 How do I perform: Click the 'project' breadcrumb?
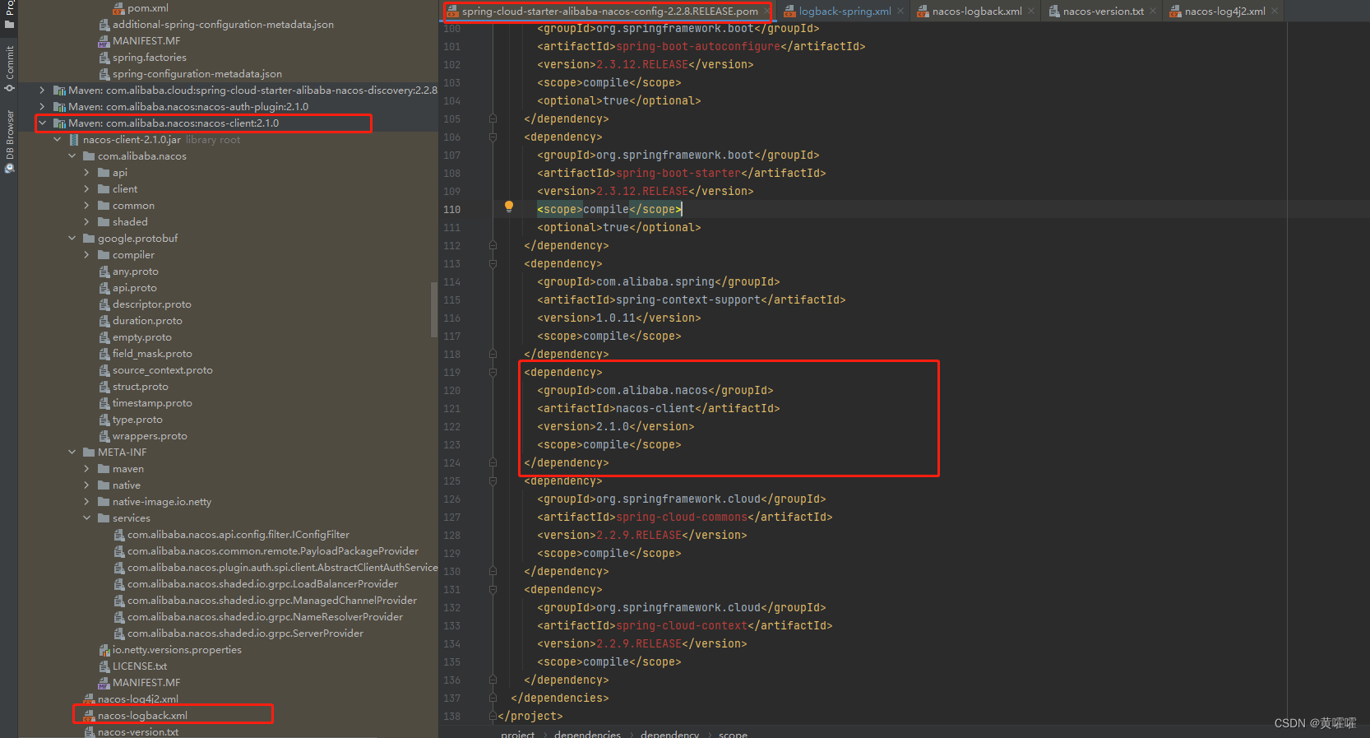click(x=517, y=733)
